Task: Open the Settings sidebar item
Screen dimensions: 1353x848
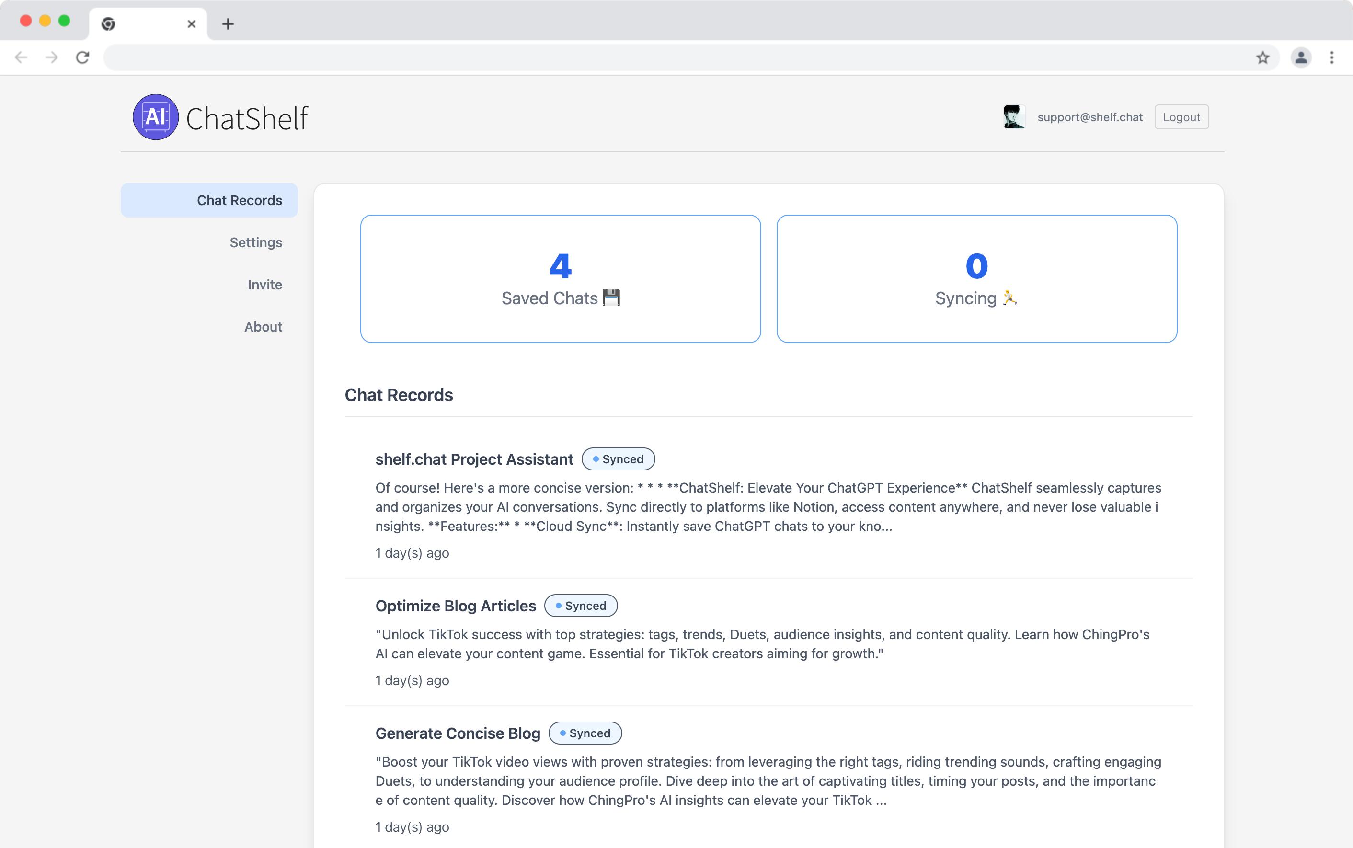Action: click(256, 242)
